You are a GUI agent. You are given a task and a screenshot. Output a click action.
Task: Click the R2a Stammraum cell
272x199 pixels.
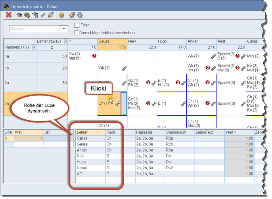pos(180,138)
